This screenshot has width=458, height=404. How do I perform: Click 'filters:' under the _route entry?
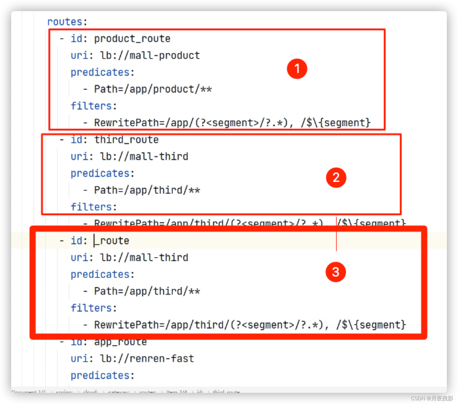tap(94, 308)
